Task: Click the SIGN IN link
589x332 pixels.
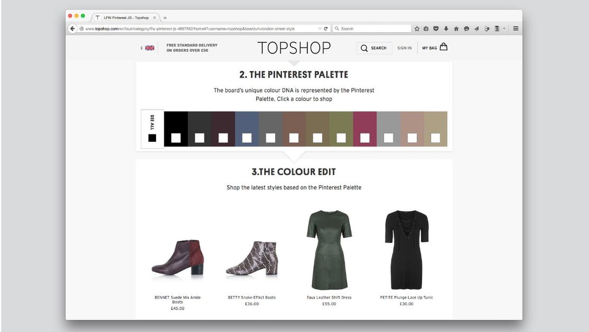Action: tap(404, 48)
